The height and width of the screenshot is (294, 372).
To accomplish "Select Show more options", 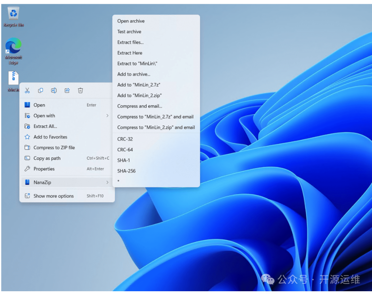I will click(67, 196).
